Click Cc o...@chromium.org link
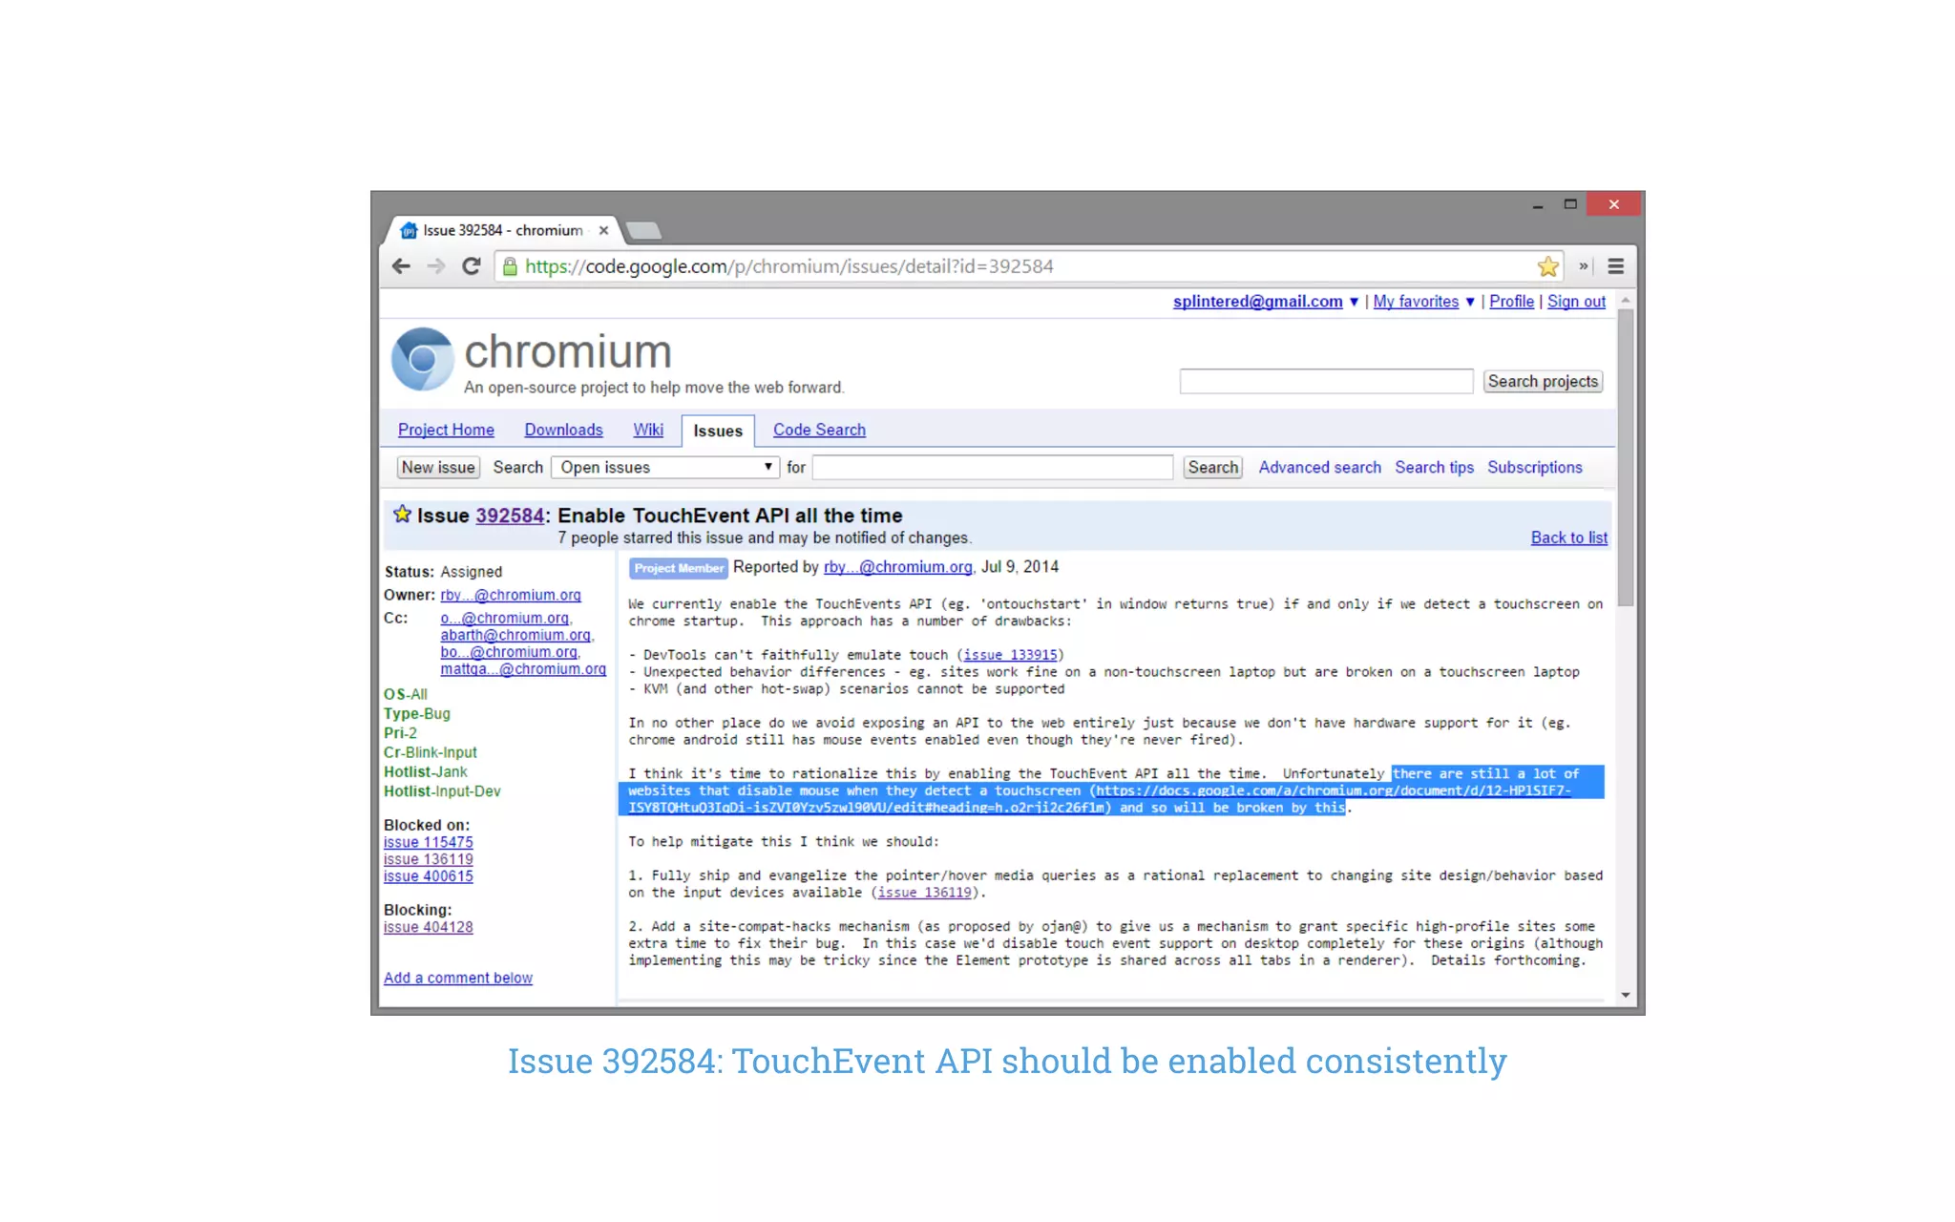Viewport: 1955px width, 1222px height. 504,618
